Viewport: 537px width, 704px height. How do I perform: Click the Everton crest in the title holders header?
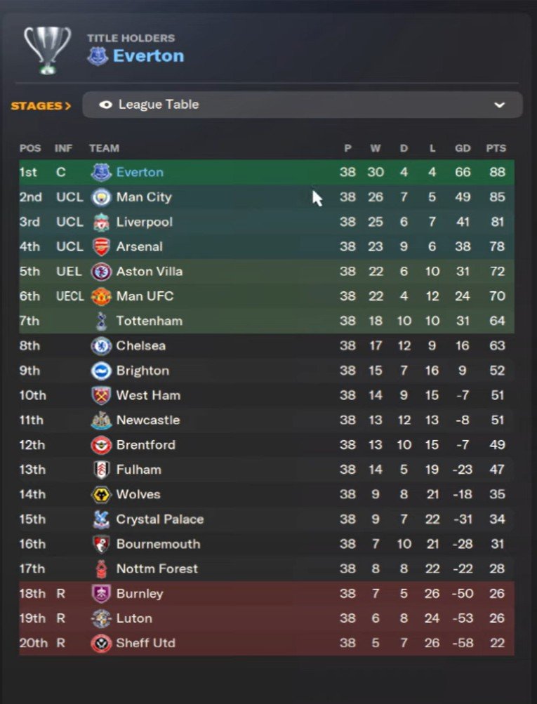click(x=97, y=56)
